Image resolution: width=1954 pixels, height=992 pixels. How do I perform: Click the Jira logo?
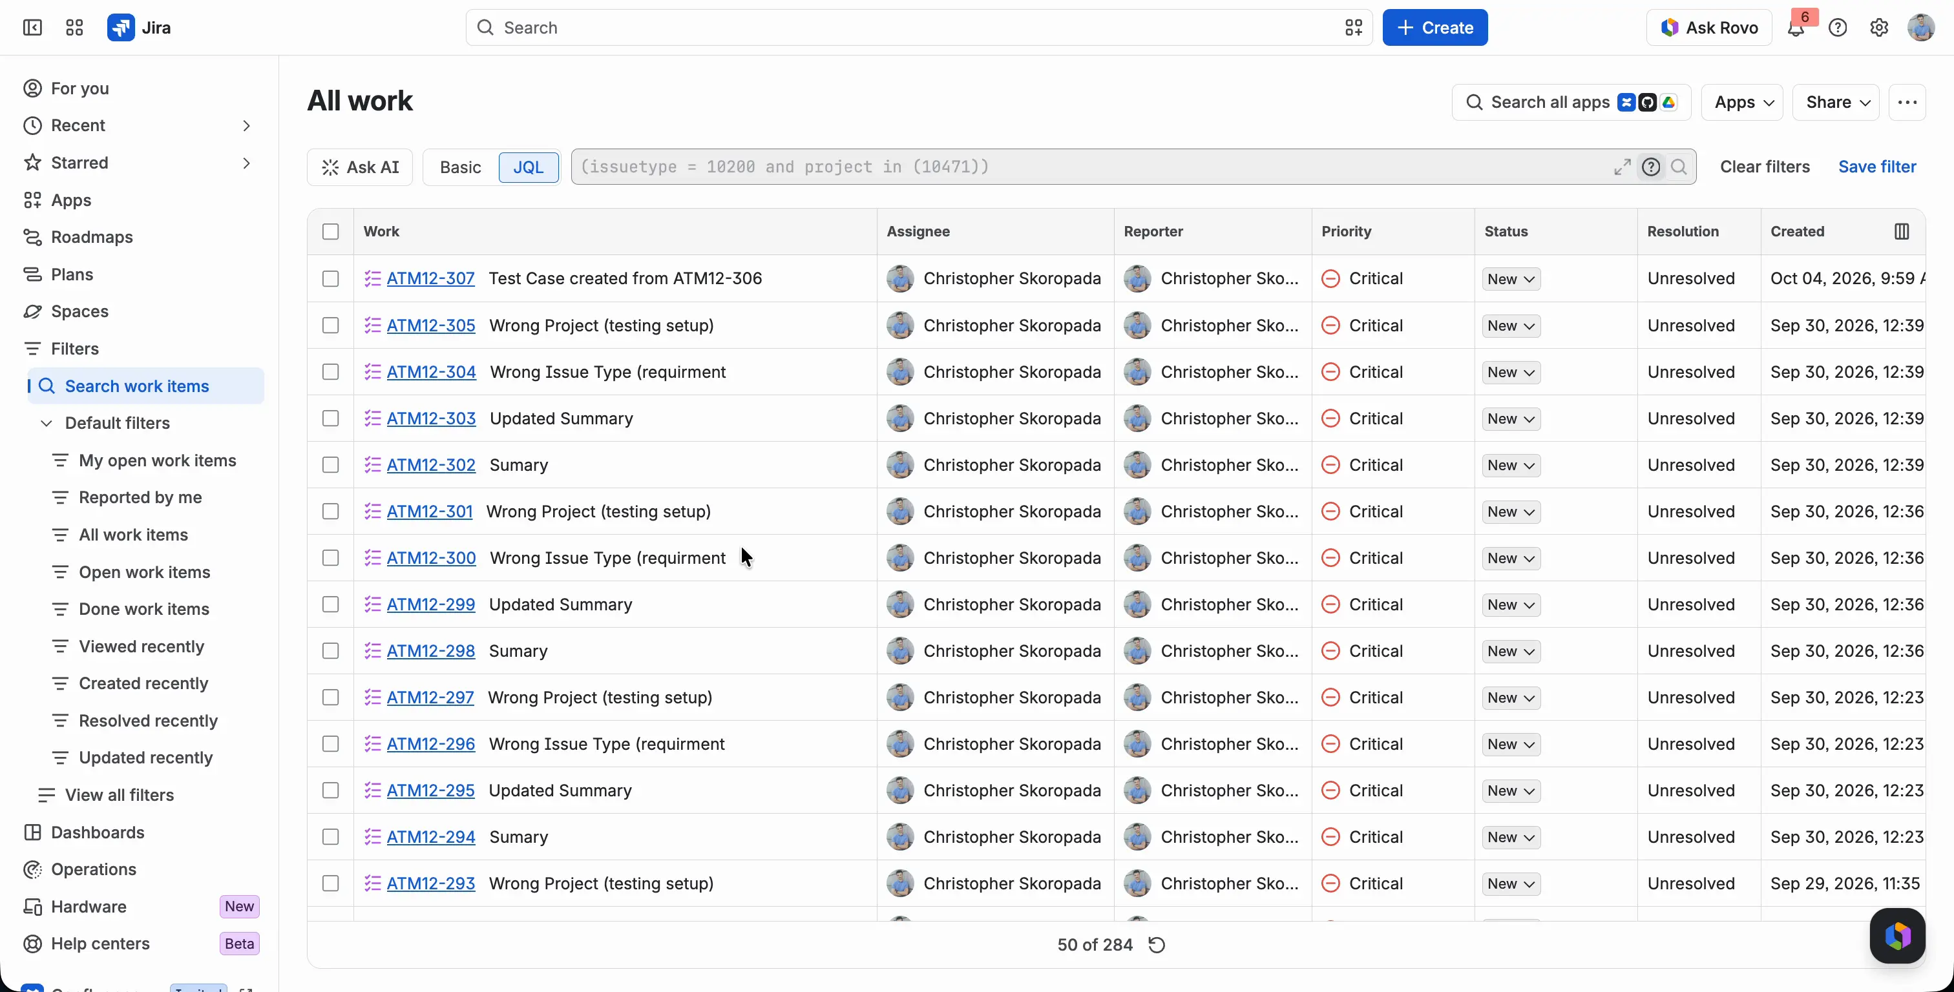pos(140,28)
